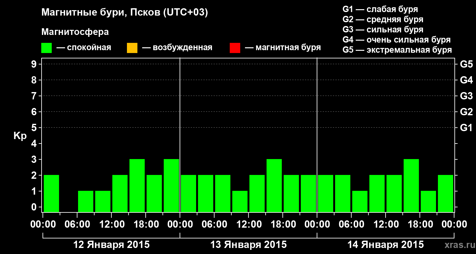Click the 'Магнитосфера' heading
The height and width of the screenshot is (254, 476).
click(75, 32)
